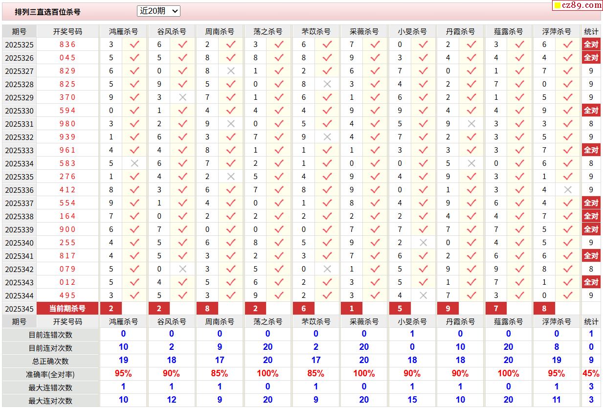The width and height of the screenshot is (603, 409).
Task: Open the 近20期 period dropdown
Action: click(x=159, y=11)
